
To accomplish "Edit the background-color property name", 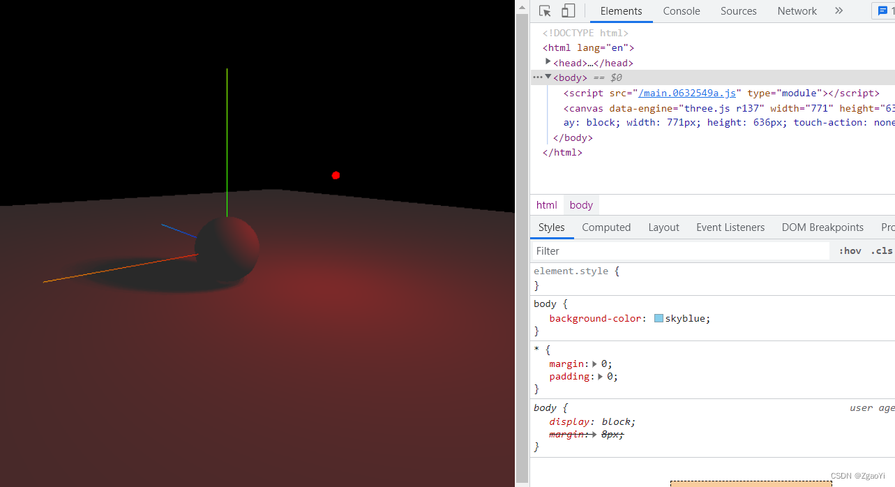I will [x=596, y=318].
